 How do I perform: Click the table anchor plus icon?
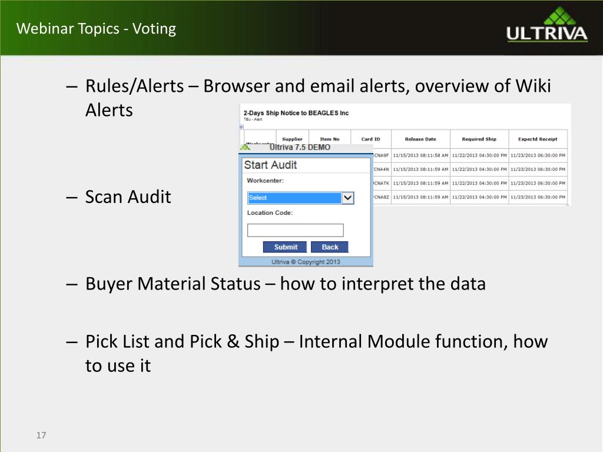click(241, 127)
